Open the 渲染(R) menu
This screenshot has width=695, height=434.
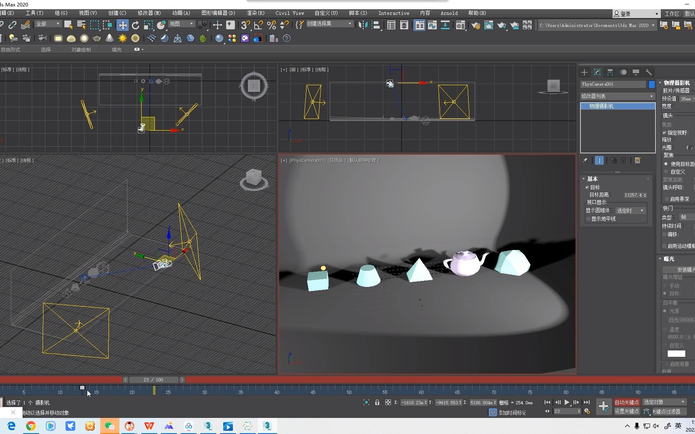tap(255, 13)
